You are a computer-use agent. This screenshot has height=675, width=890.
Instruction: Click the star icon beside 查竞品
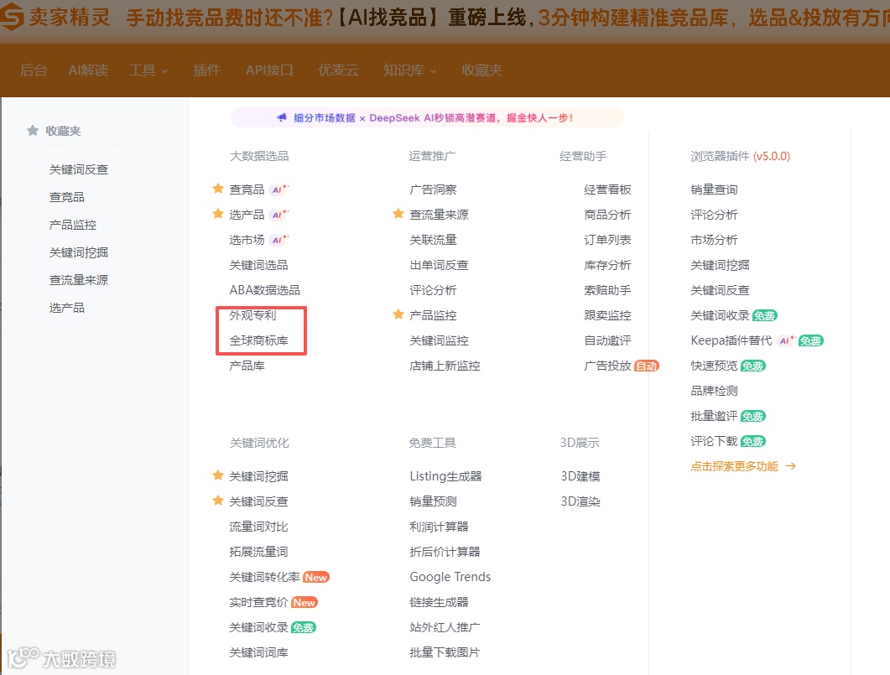pos(218,189)
